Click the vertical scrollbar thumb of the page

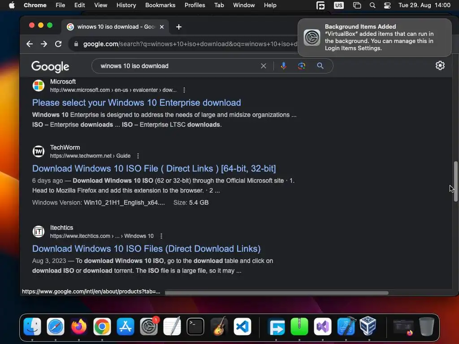click(x=455, y=181)
